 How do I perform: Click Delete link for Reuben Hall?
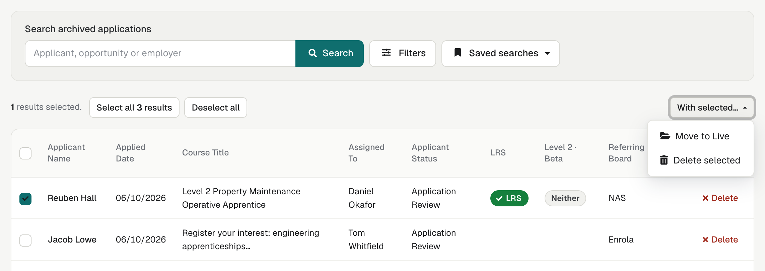pos(720,198)
